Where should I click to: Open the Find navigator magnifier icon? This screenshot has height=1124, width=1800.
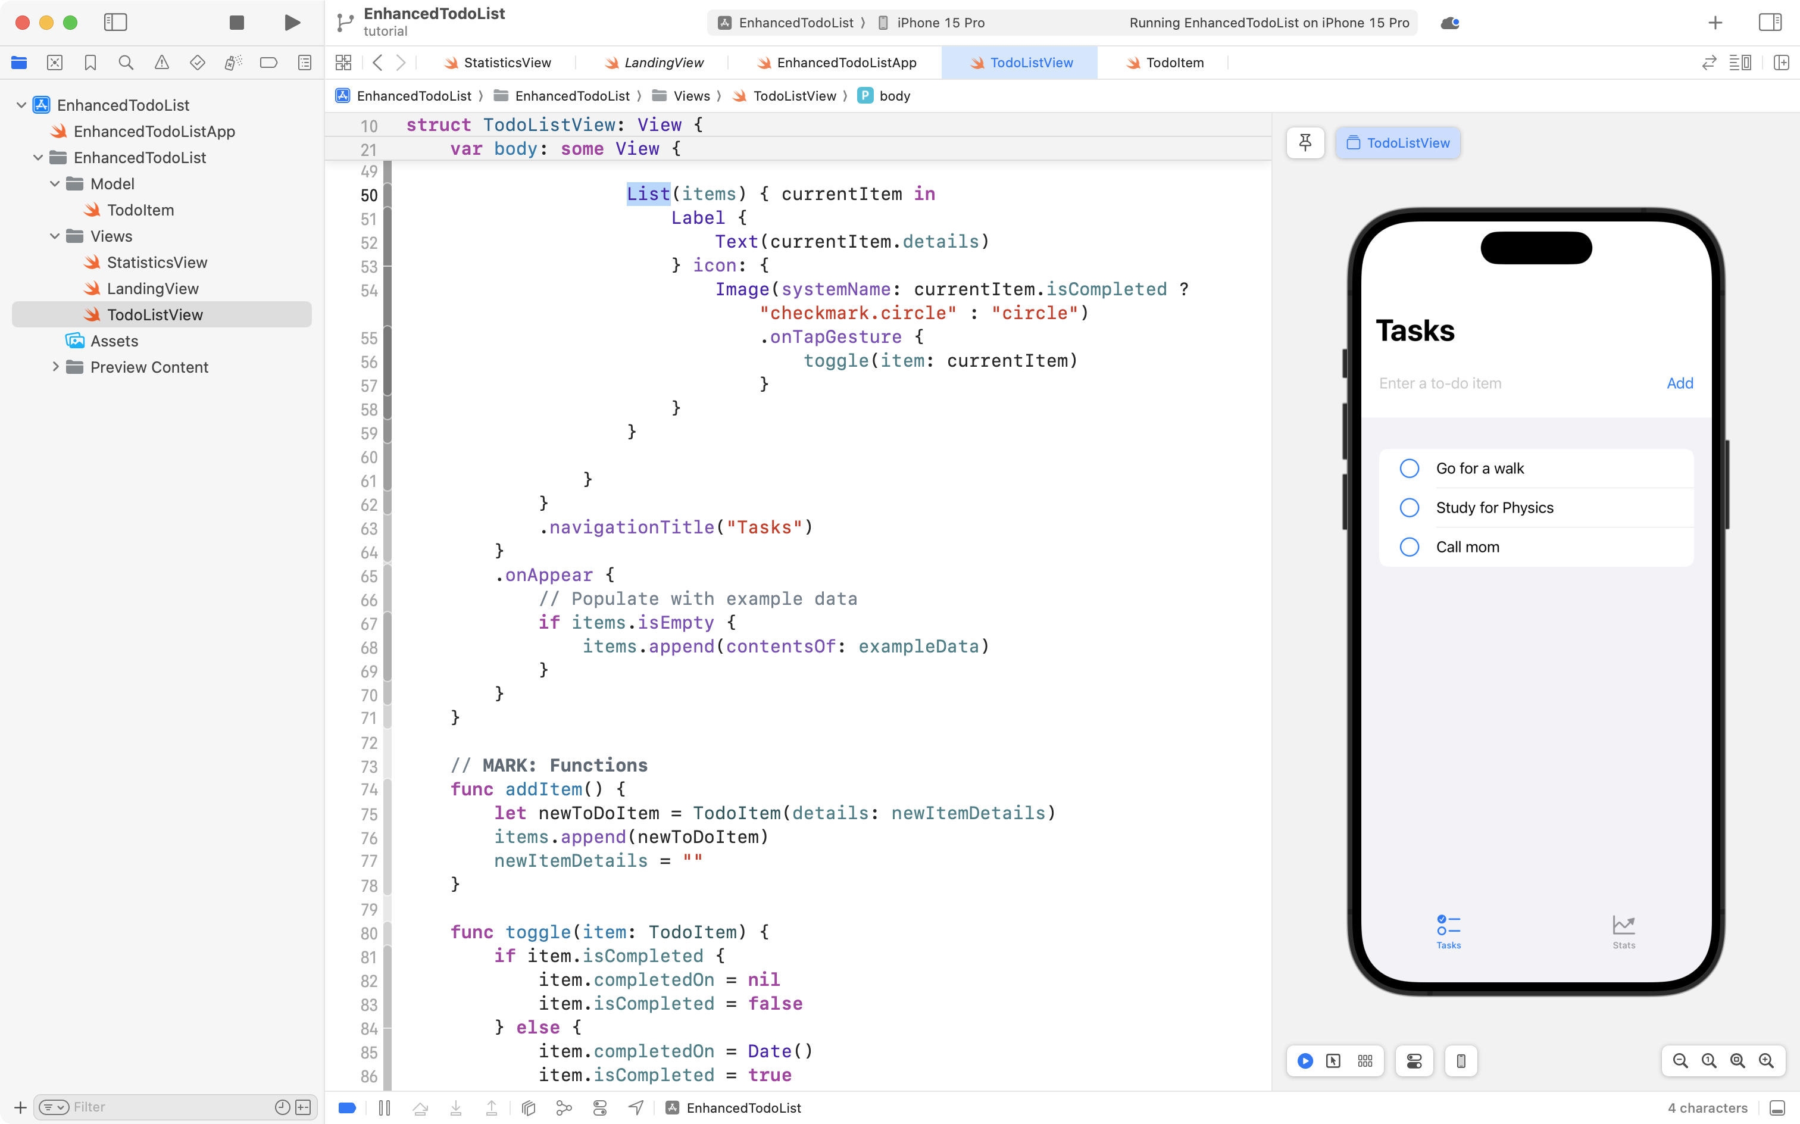pos(126,63)
